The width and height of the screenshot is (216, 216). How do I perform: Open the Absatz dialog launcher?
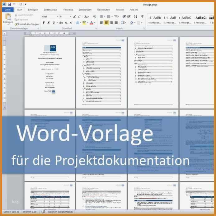coord(144,29)
